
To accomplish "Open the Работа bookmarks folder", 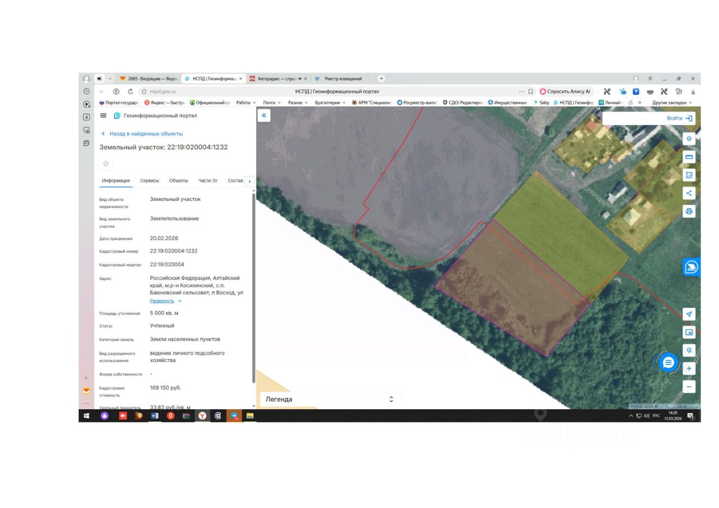I will pyautogui.click(x=245, y=103).
